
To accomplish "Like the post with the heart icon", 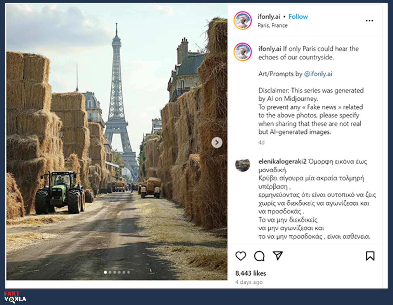I will [241, 256].
